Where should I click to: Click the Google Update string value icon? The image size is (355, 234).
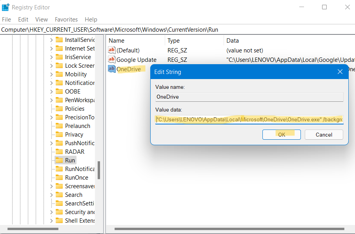pyautogui.click(x=112, y=59)
